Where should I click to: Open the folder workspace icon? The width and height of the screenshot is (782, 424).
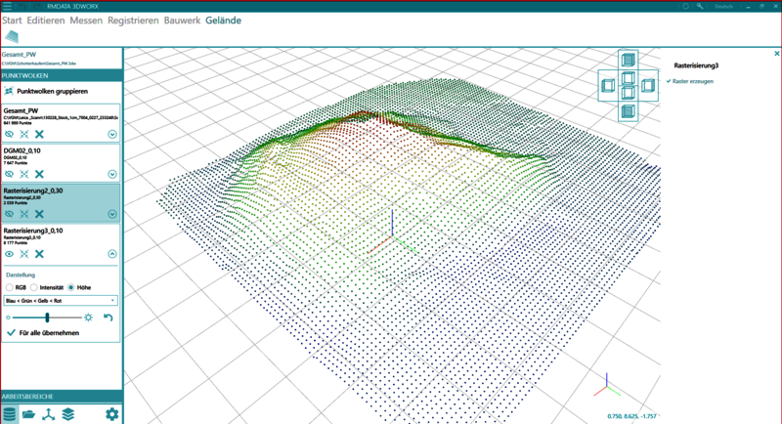(x=28, y=414)
